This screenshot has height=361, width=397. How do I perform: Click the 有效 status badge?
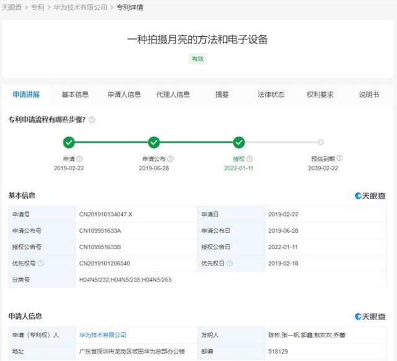tap(198, 59)
